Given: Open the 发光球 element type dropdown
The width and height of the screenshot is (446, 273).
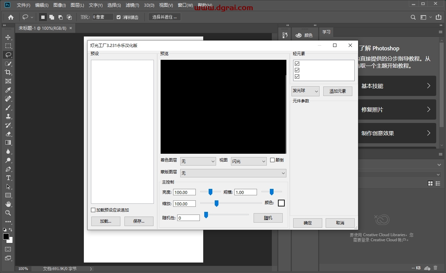Looking at the screenshot, I should [x=305, y=91].
